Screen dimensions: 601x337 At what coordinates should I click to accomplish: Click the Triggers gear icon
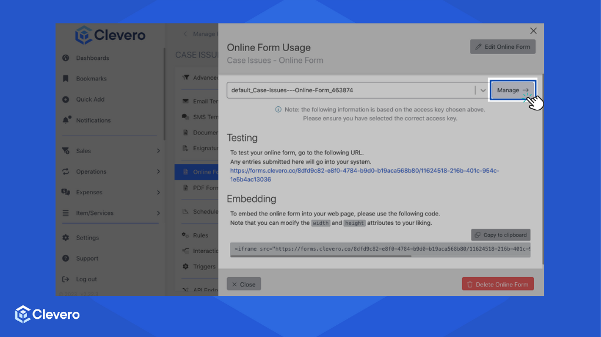[185, 266]
